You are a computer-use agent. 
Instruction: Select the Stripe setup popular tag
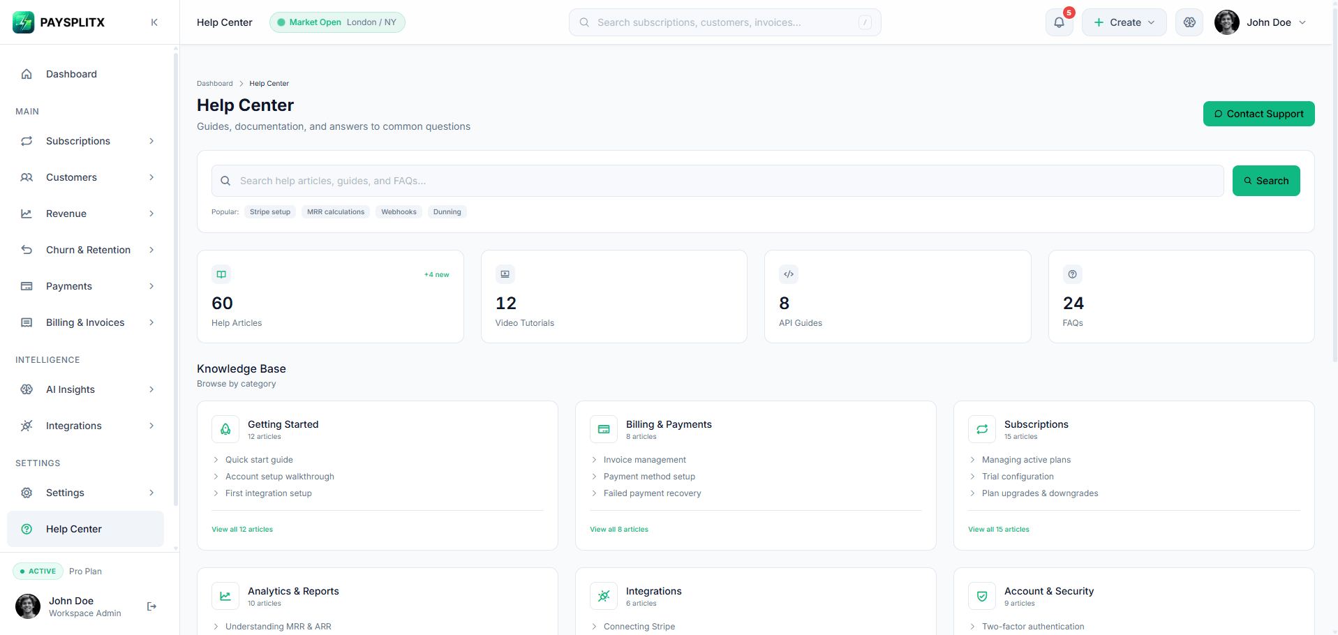tap(270, 211)
